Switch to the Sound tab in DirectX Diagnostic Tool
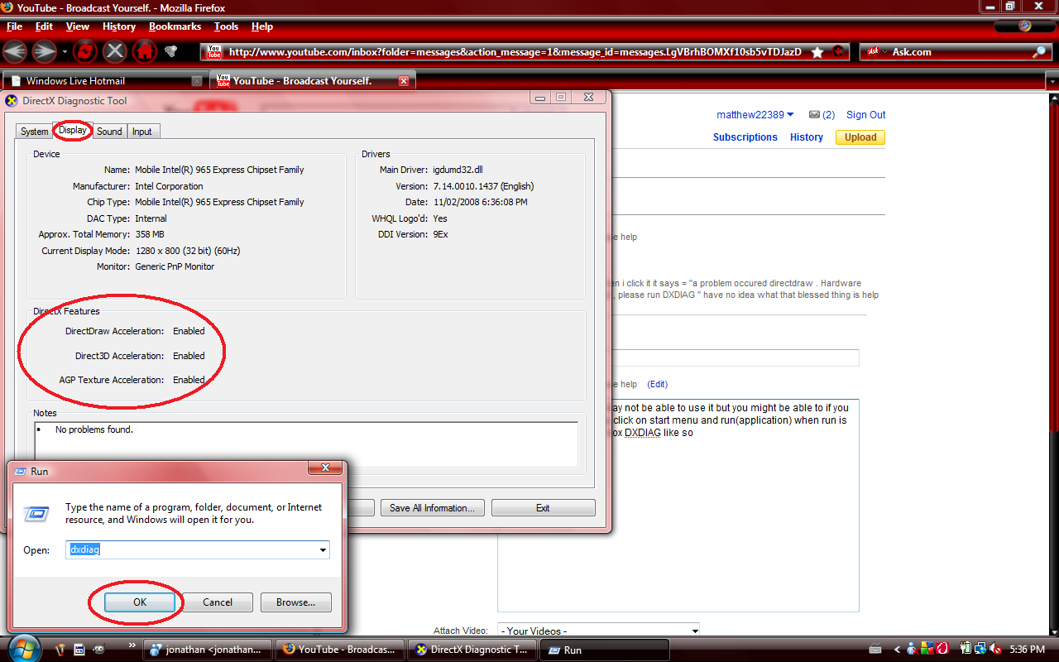This screenshot has height=662, width=1059. click(x=109, y=132)
